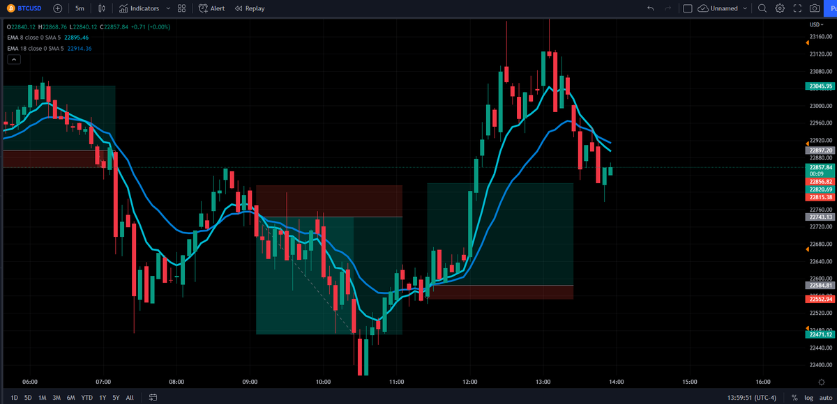Screen dimensions: 837x404
Task: Click the plus icon to compare or add a symbol
Action: (57, 8)
